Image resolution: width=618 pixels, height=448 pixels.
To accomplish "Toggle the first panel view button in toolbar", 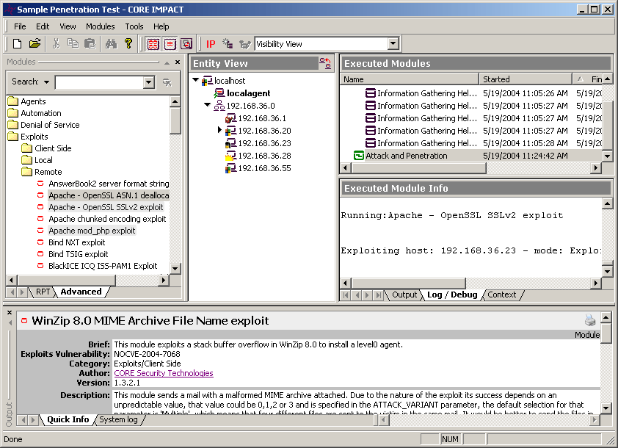I will 153,44.
